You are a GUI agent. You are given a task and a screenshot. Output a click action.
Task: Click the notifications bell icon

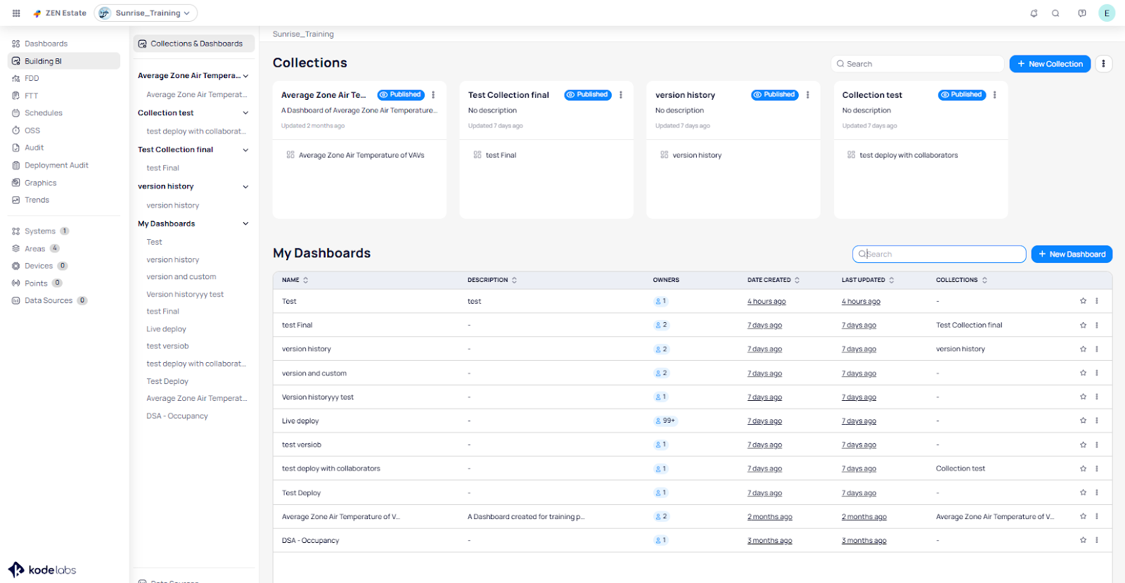(x=1034, y=13)
